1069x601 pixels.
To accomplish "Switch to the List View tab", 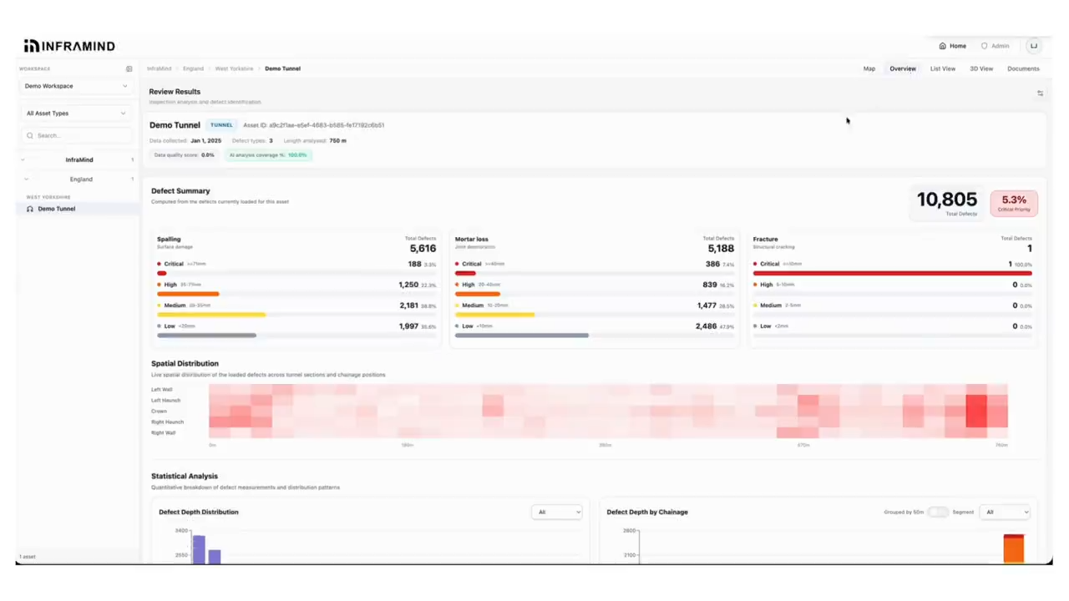I will (943, 68).
